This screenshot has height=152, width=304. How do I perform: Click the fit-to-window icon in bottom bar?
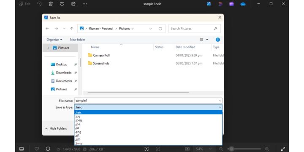(147, 149)
